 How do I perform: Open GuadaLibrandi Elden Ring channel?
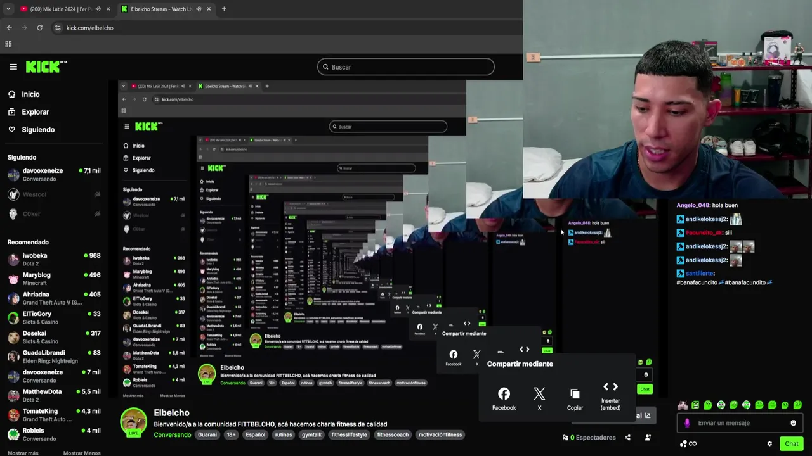coord(54,357)
